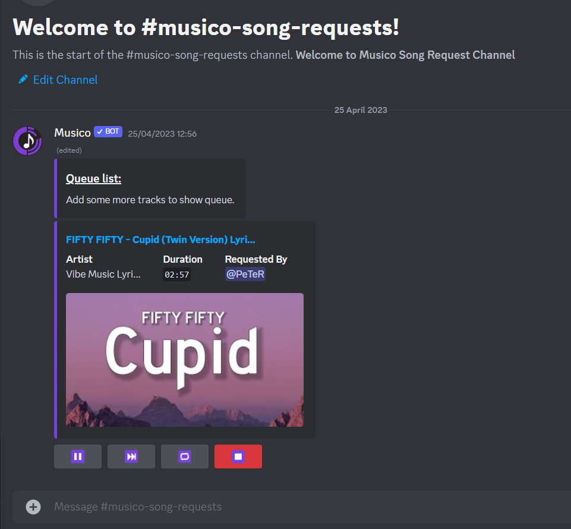Viewport: 571px width, 529px height.
Task: Click the 25/04/2023 12:56 message timestamp
Action: 162,134
